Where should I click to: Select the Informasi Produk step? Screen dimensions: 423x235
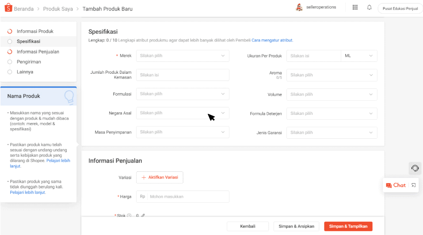pyautogui.click(x=35, y=31)
